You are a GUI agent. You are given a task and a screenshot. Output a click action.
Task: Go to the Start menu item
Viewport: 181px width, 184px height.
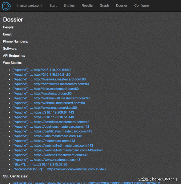pos(53,6)
